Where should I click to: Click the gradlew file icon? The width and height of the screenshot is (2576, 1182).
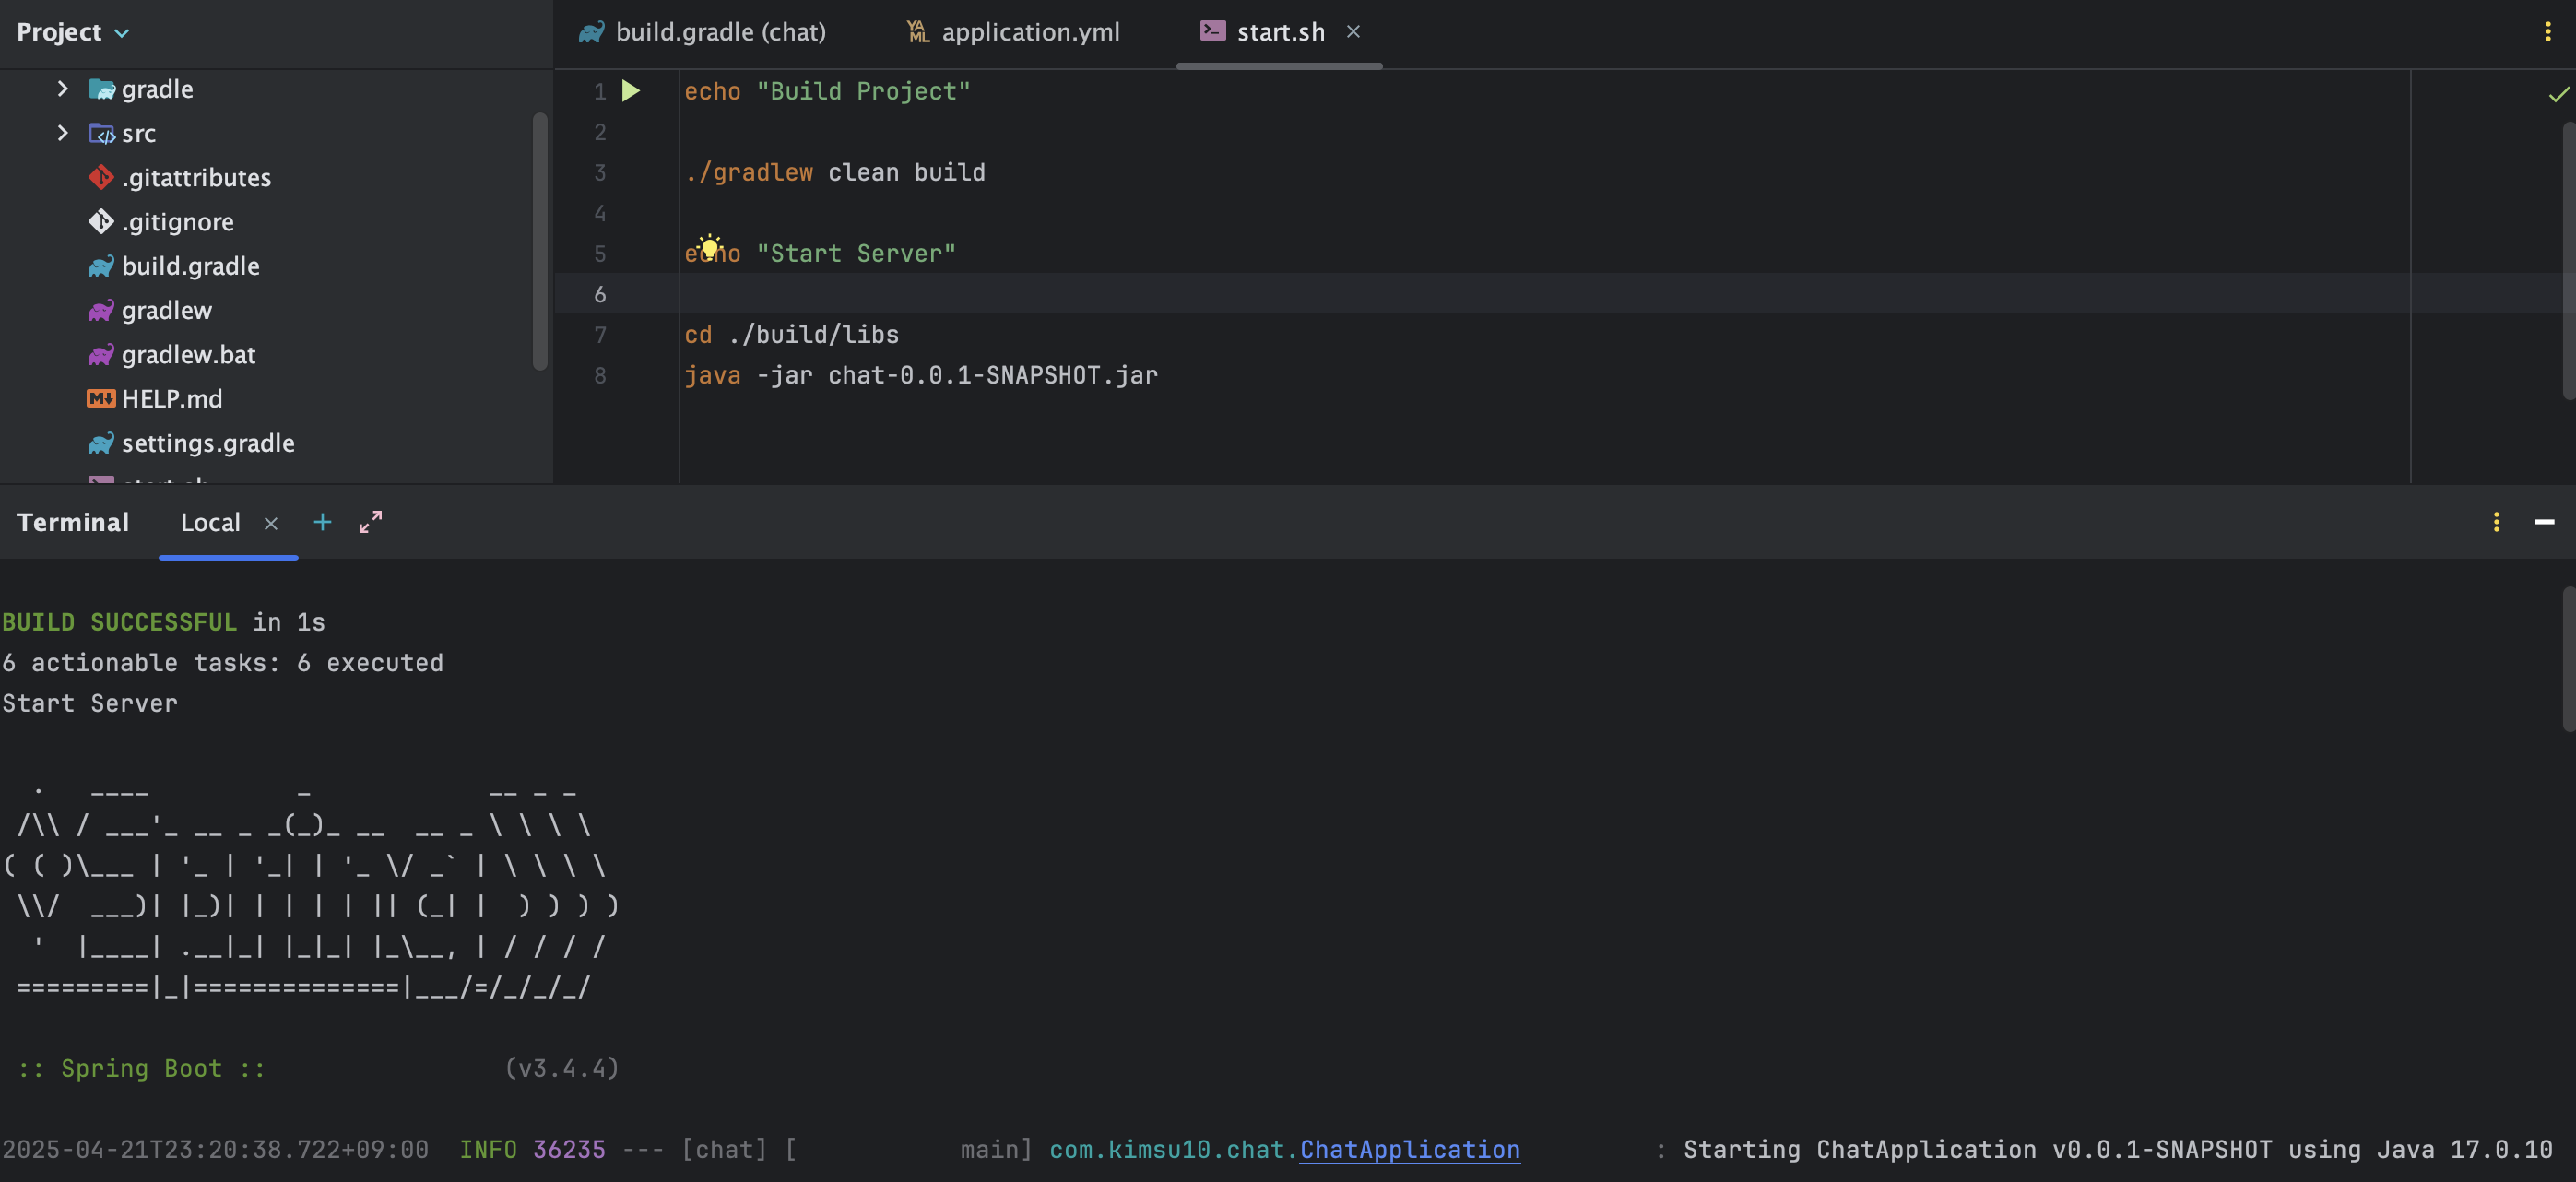point(101,310)
